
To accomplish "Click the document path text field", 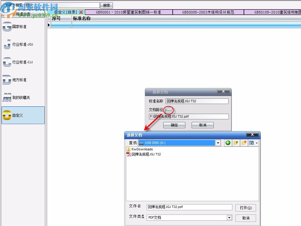I will point(189,116).
